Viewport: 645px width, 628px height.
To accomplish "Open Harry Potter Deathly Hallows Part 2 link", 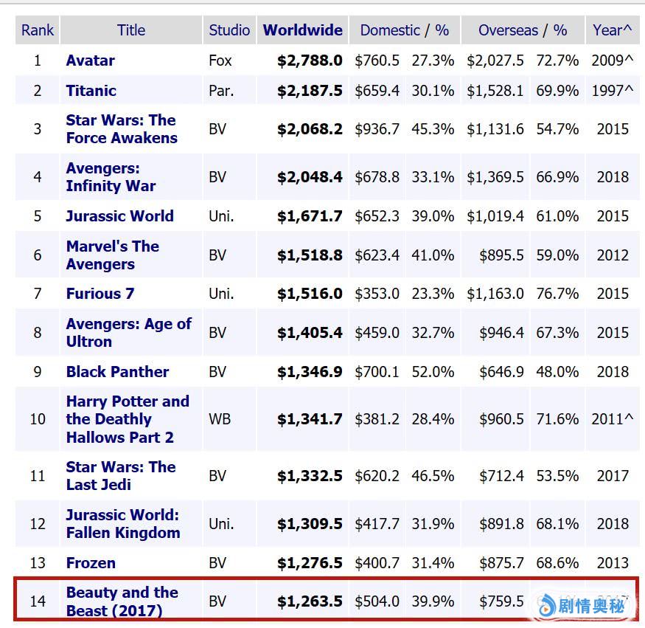I will click(x=127, y=419).
